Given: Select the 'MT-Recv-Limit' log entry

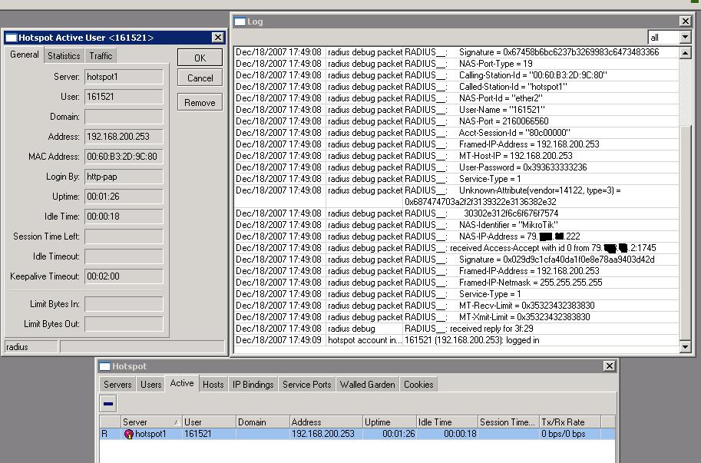Looking at the screenshot, I should tap(456, 306).
